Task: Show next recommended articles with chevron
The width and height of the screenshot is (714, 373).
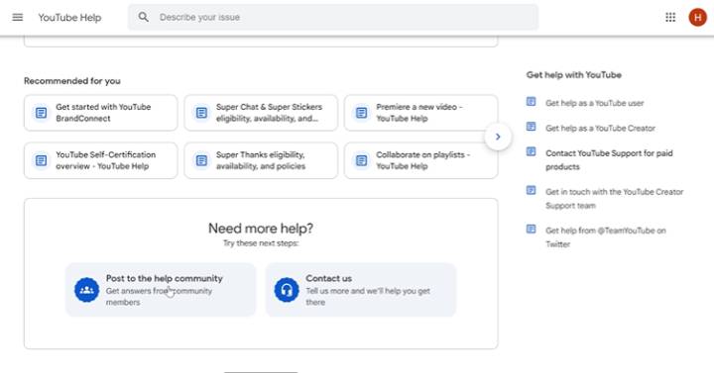Action: (498, 137)
